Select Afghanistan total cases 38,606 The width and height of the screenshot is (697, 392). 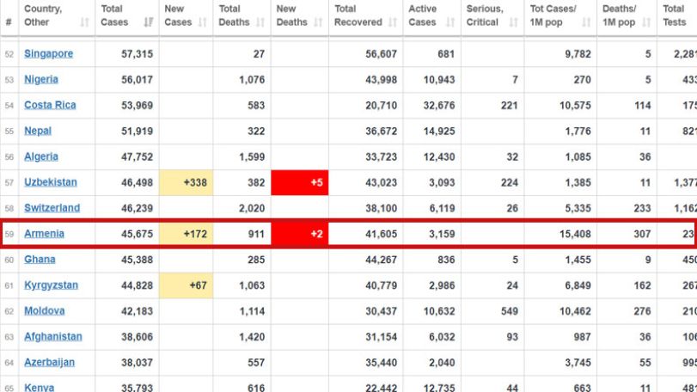pyautogui.click(x=137, y=337)
